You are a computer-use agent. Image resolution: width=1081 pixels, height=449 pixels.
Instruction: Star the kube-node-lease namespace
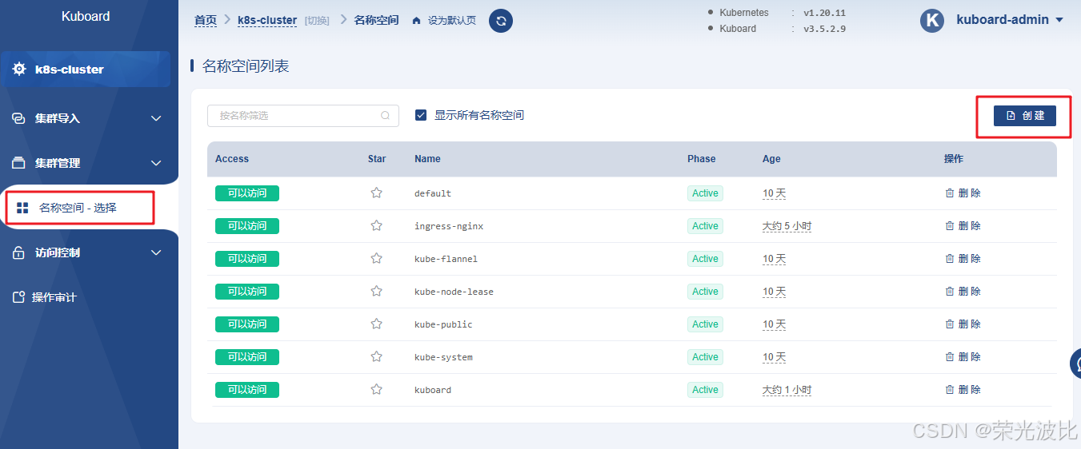(x=376, y=292)
